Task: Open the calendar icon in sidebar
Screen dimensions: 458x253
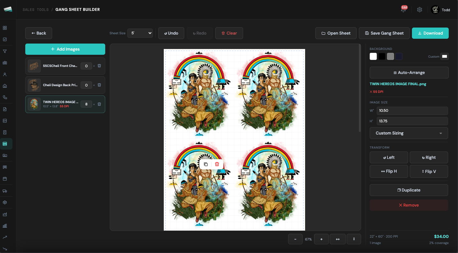Action: pyautogui.click(x=5, y=179)
